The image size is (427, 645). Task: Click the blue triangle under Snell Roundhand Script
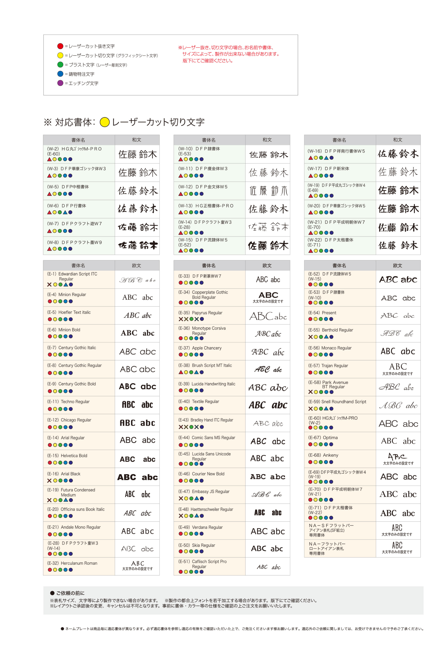(x=326, y=409)
